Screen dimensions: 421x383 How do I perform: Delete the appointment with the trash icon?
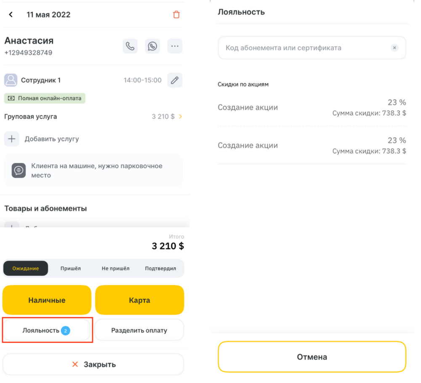(x=176, y=14)
